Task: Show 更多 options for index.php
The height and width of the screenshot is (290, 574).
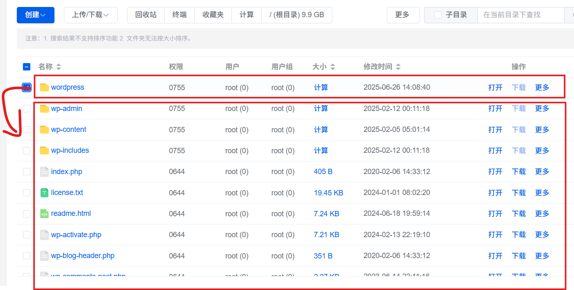Action: (542, 172)
